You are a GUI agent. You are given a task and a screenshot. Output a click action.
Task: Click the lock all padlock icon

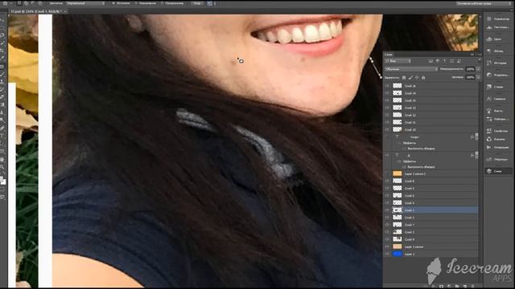click(423, 77)
